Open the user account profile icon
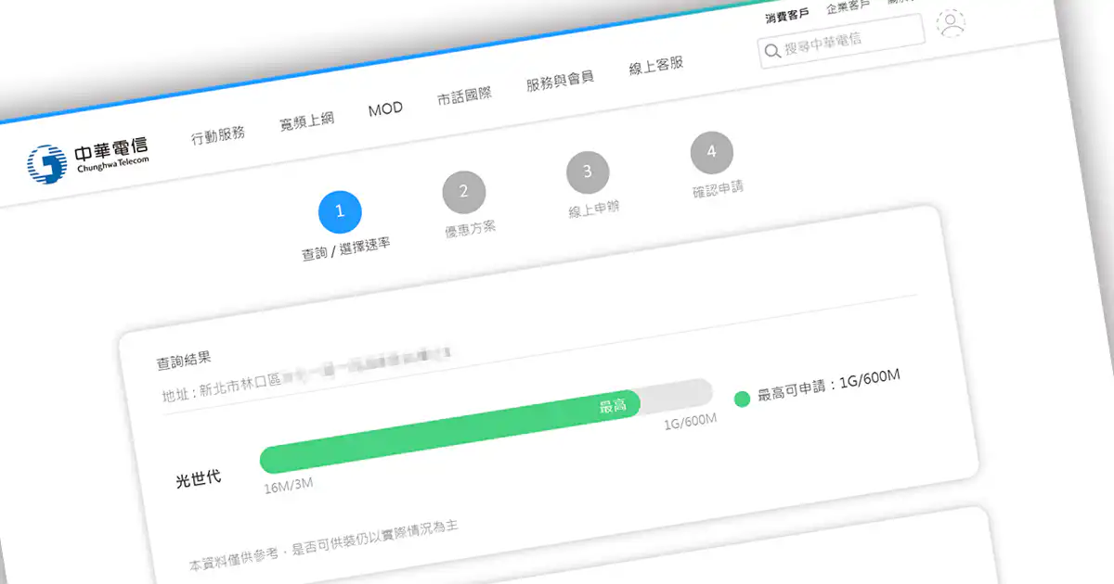This screenshot has width=1114, height=584. 952,23
